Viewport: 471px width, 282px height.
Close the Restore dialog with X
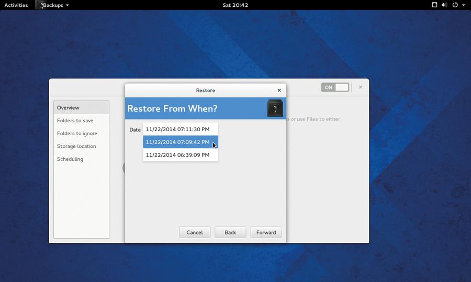coord(279,90)
